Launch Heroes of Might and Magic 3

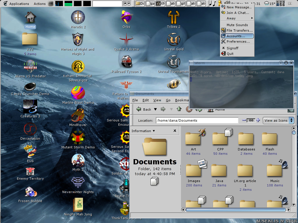(77, 39)
